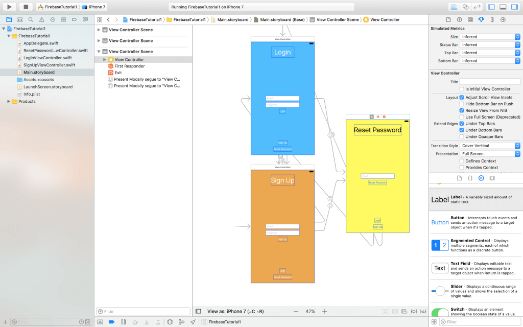
Task: Click the Filter field below the outline
Action: 143,311
